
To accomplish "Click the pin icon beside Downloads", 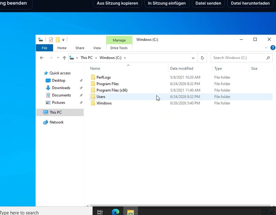I will click(x=81, y=88).
